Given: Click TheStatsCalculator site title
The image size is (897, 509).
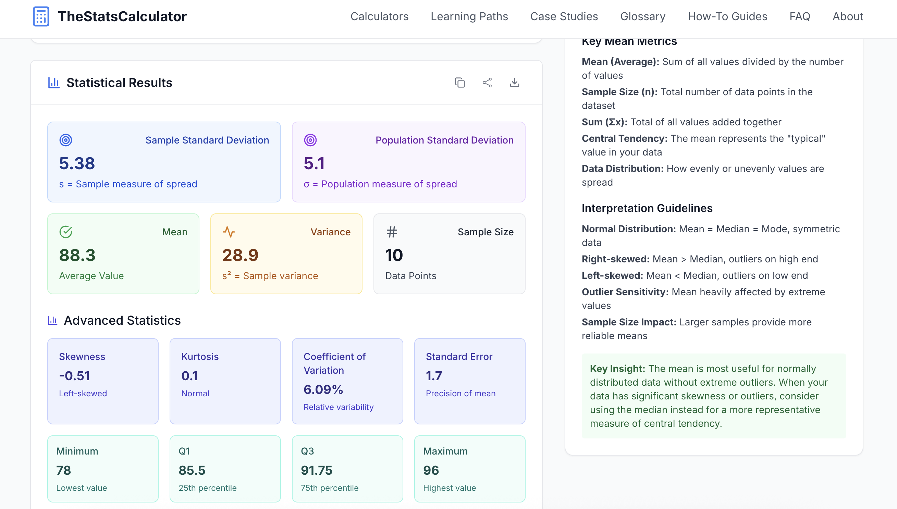Looking at the screenshot, I should (122, 16).
